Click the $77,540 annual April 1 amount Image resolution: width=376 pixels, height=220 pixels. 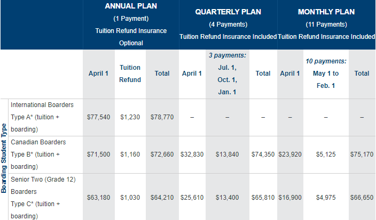[99, 117]
